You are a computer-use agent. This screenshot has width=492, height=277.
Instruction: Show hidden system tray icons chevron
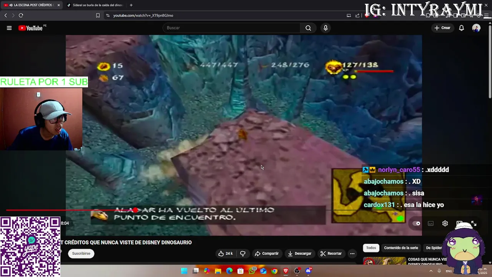click(x=431, y=271)
